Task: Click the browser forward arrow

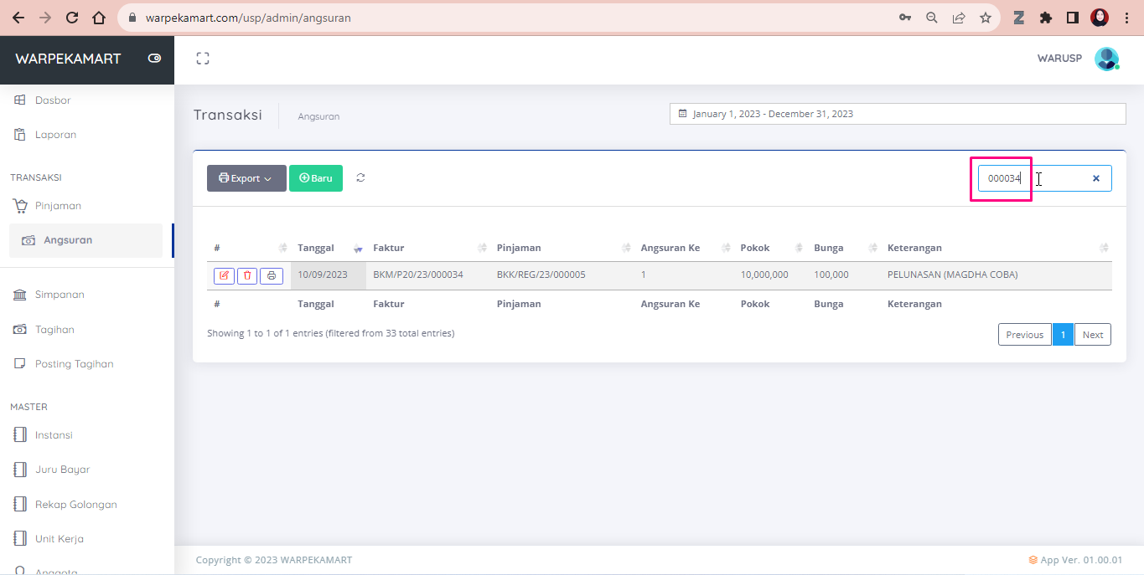Action: click(x=45, y=18)
